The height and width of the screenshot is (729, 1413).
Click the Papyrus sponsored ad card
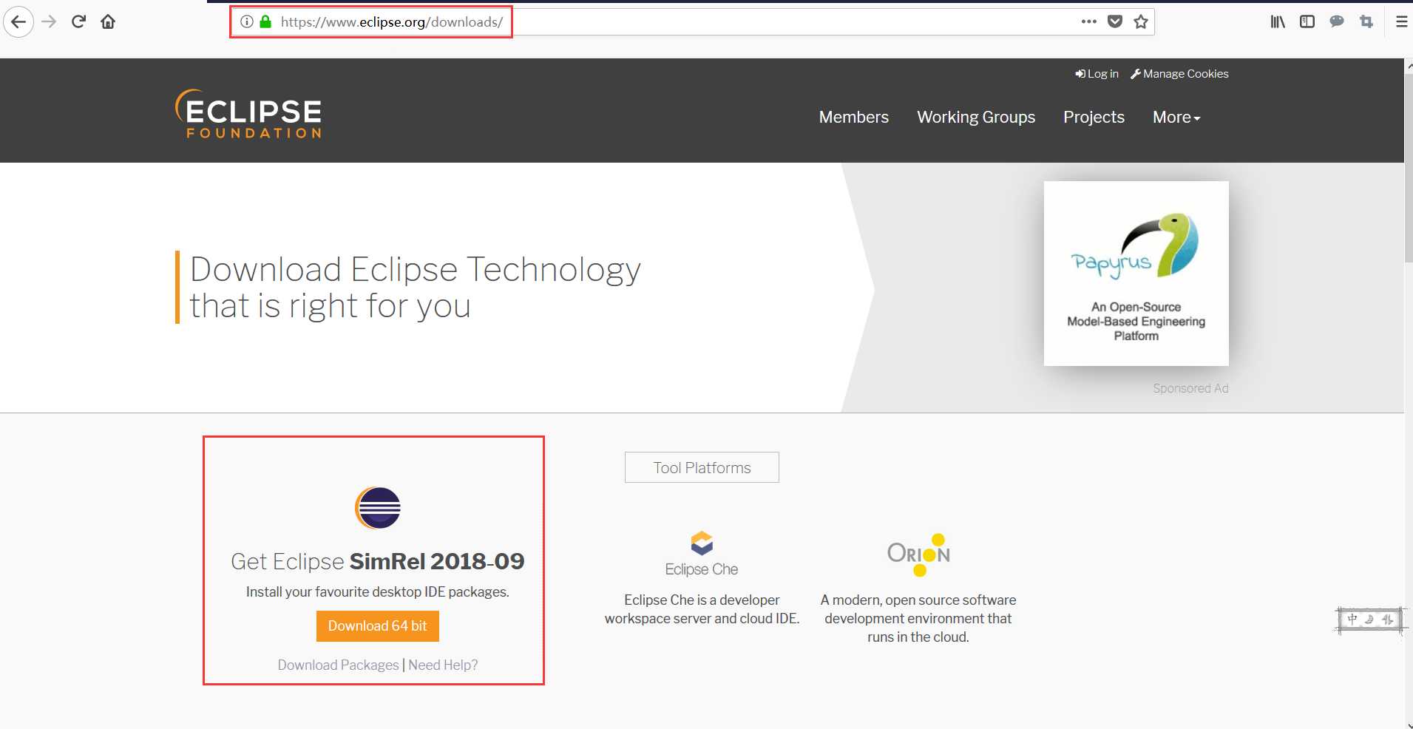point(1136,274)
